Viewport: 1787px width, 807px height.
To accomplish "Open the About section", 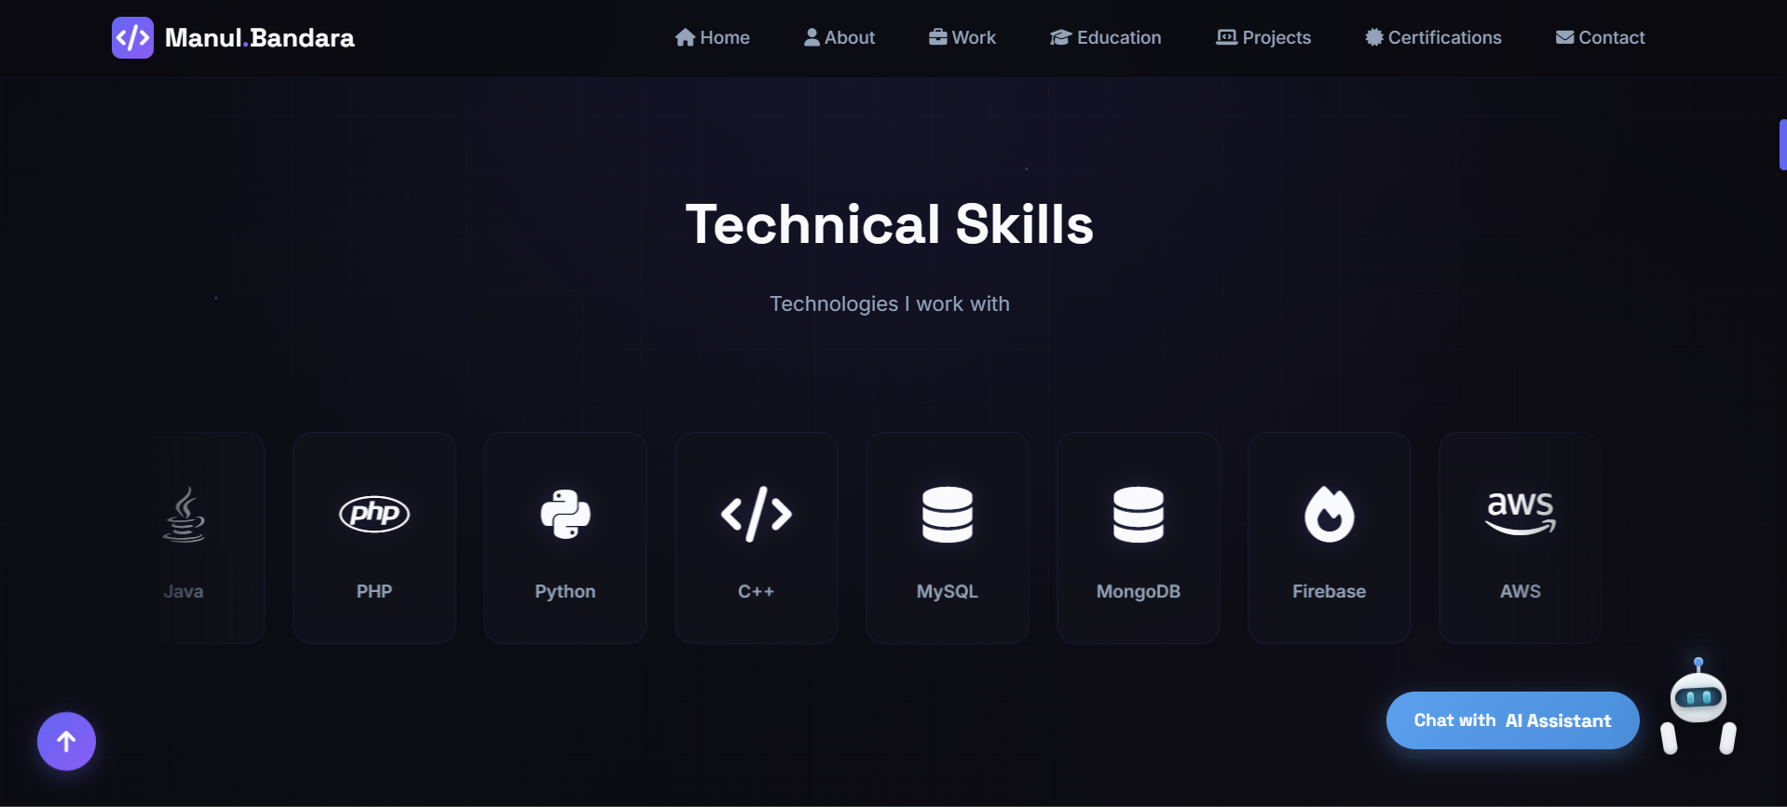I will [x=839, y=37].
